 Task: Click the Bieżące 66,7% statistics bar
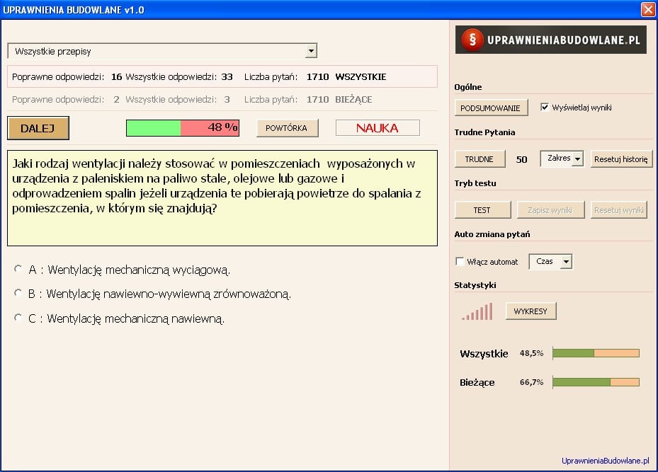click(596, 382)
